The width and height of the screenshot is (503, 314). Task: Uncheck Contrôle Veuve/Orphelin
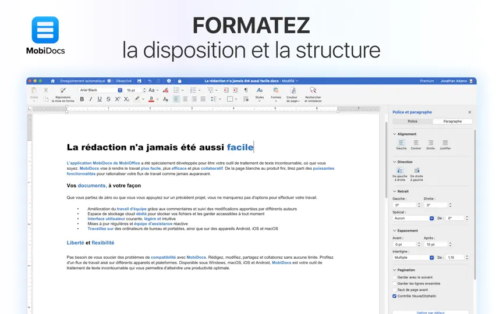coord(395,296)
